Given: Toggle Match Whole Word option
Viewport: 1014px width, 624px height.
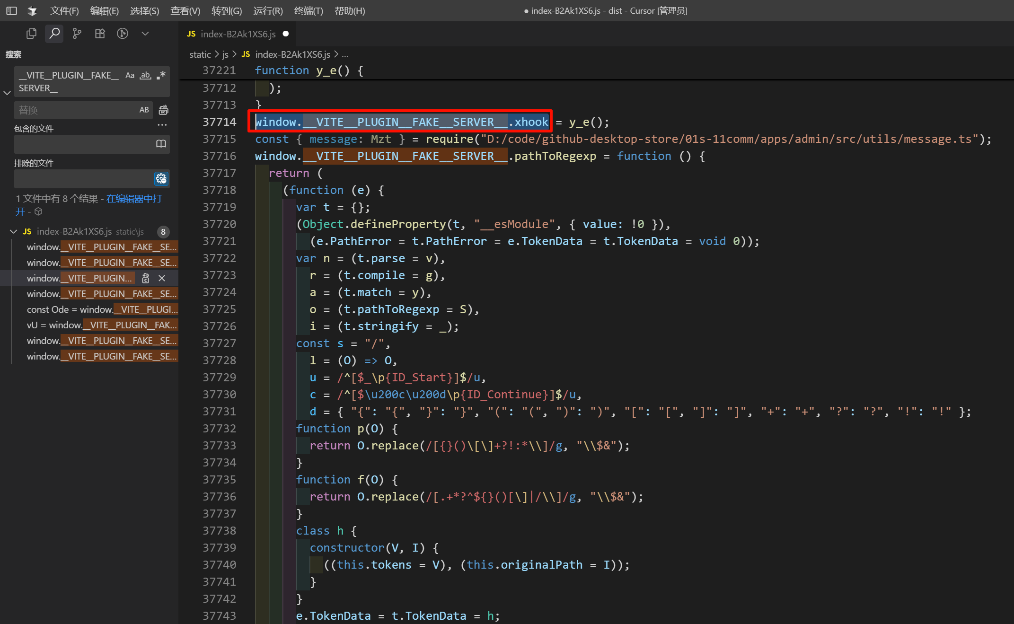Looking at the screenshot, I should (x=145, y=75).
